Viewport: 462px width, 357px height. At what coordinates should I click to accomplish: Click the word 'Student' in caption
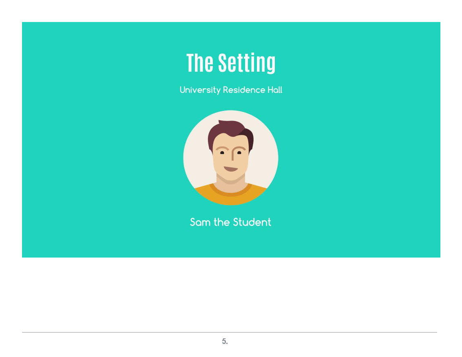(x=252, y=222)
